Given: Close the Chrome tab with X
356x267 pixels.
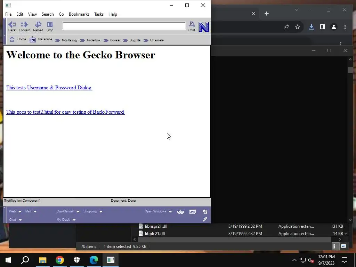Looking at the screenshot, I should tap(253, 14).
